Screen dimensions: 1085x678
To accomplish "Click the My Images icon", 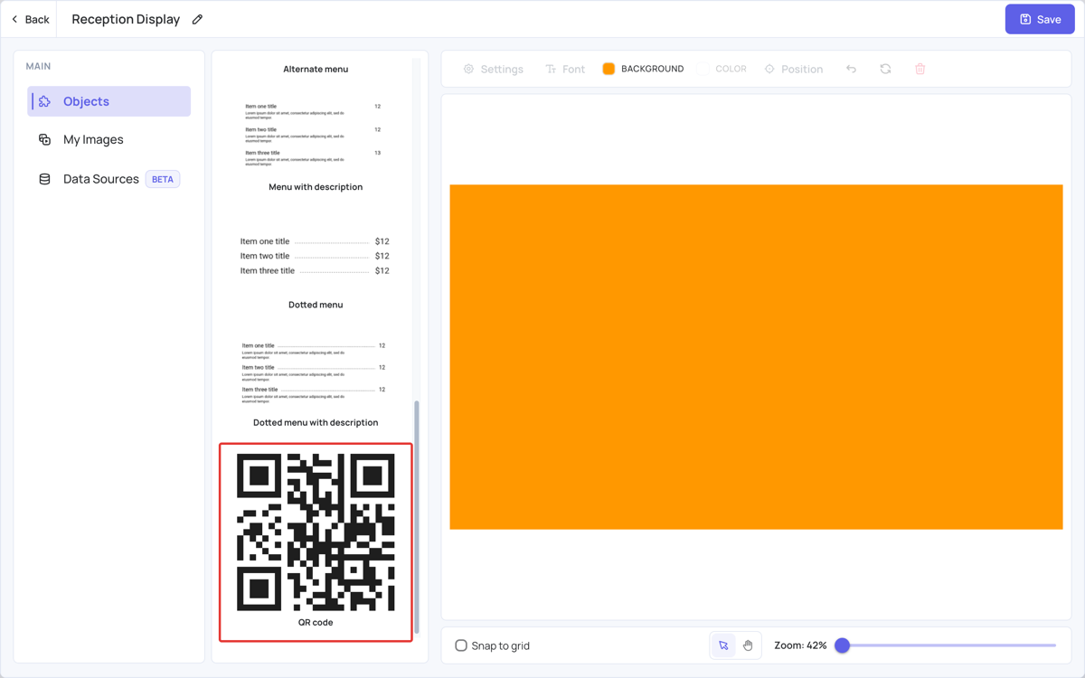I will pos(44,139).
